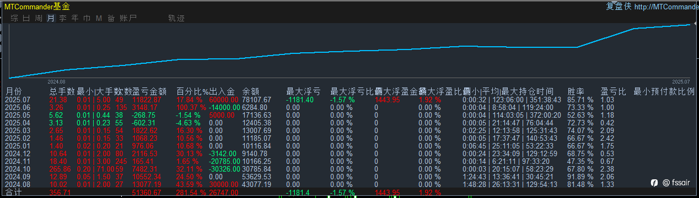The width and height of the screenshot is (699, 198).
Task: Select the 2025.07 month row
Action: click(x=349, y=100)
